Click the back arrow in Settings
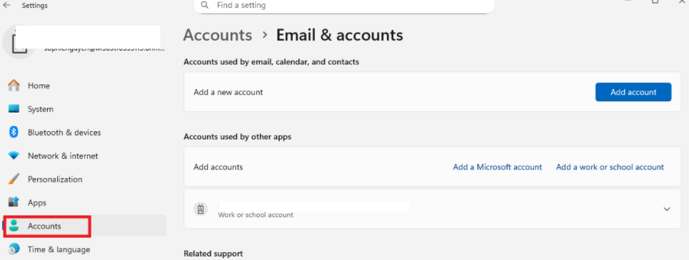 [7, 5]
